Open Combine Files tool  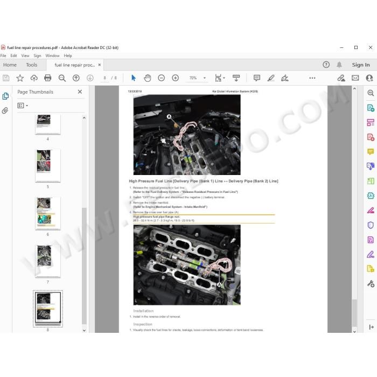pyautogui.click(x=371, y=166)
